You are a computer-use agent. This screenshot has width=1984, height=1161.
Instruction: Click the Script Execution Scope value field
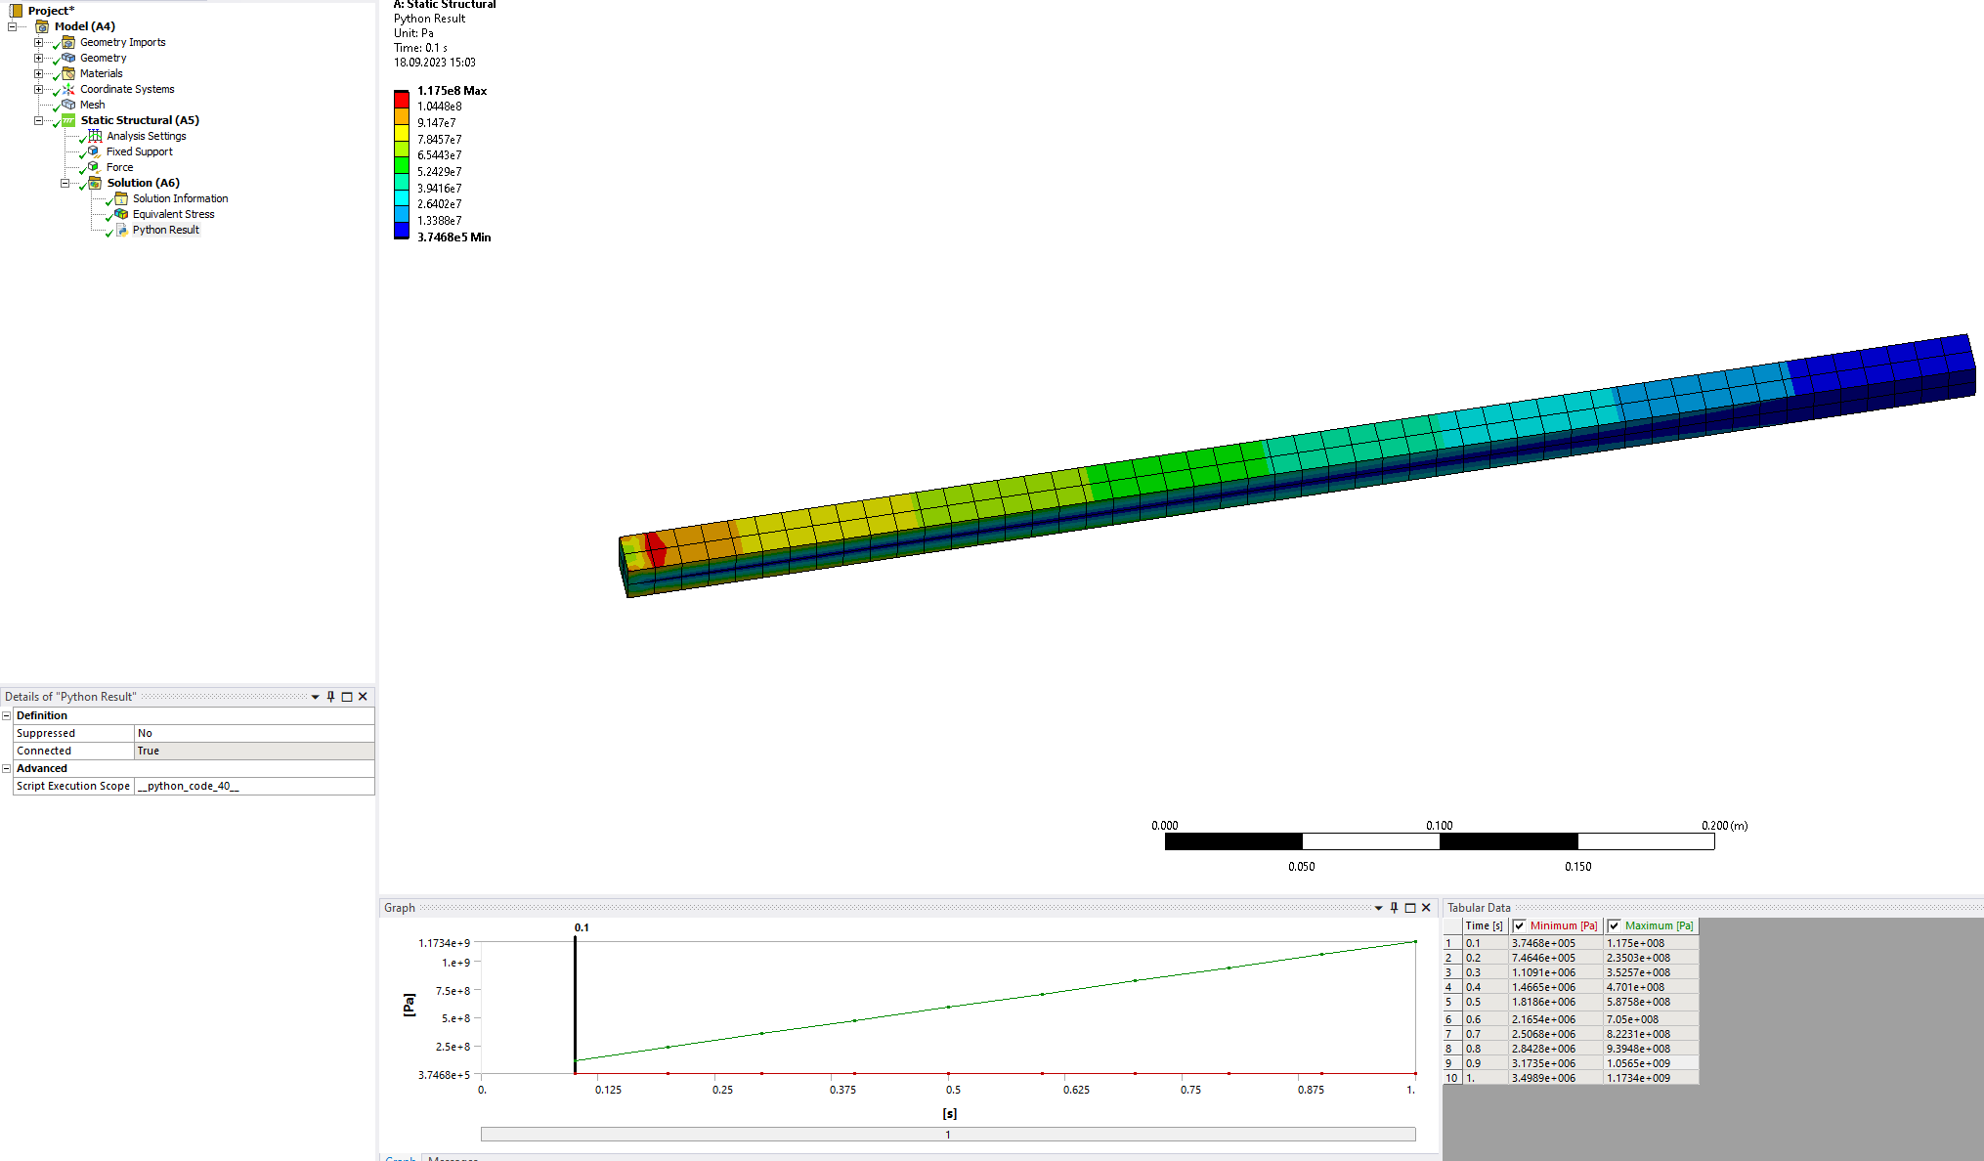pos(254,786)
